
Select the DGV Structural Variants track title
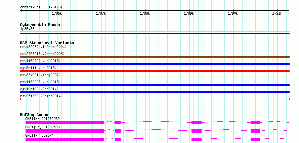[x=47, y=43]
